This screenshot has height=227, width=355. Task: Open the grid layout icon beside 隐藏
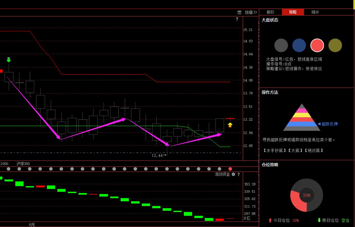(x=239, y=12)
